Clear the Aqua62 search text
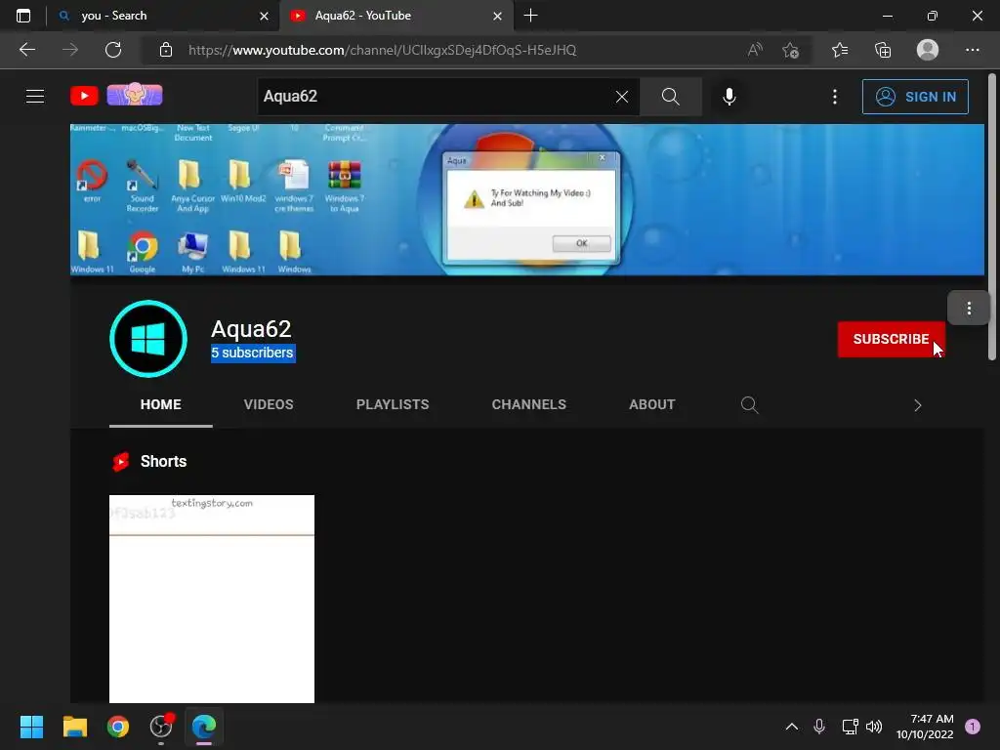The width and height of the screenshot is (1000, 750). (622, 97)
